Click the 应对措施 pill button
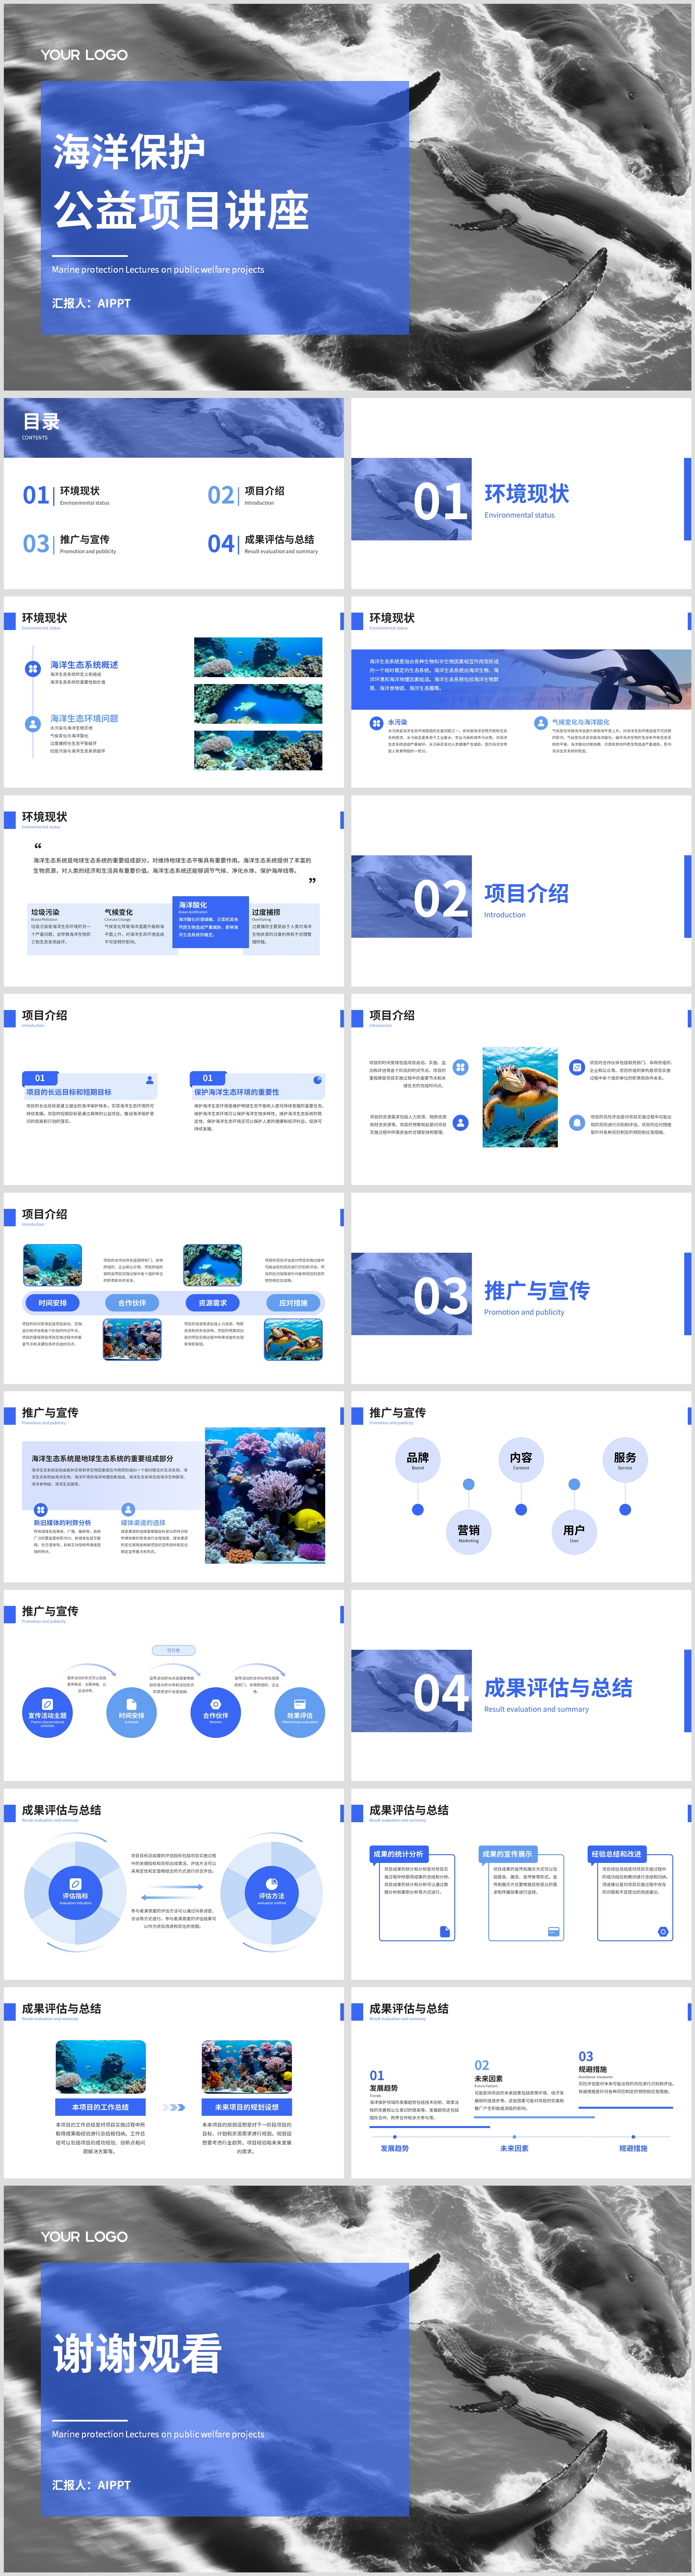This screenshot has width=695, height=2576. point(293,1303)
